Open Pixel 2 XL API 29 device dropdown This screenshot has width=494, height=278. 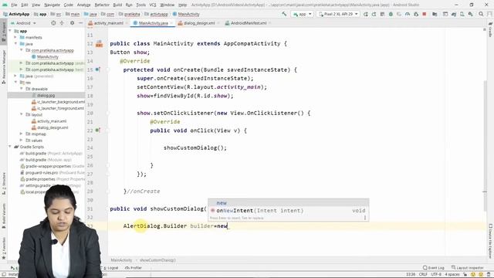pos(338,14)
